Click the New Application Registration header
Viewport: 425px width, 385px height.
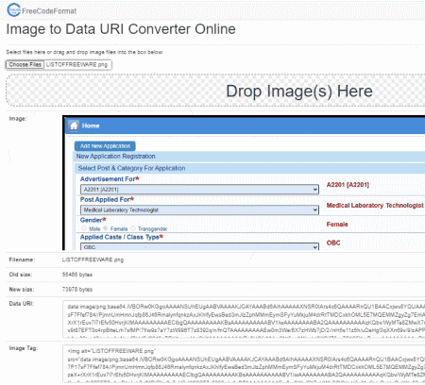pos(116,157)
